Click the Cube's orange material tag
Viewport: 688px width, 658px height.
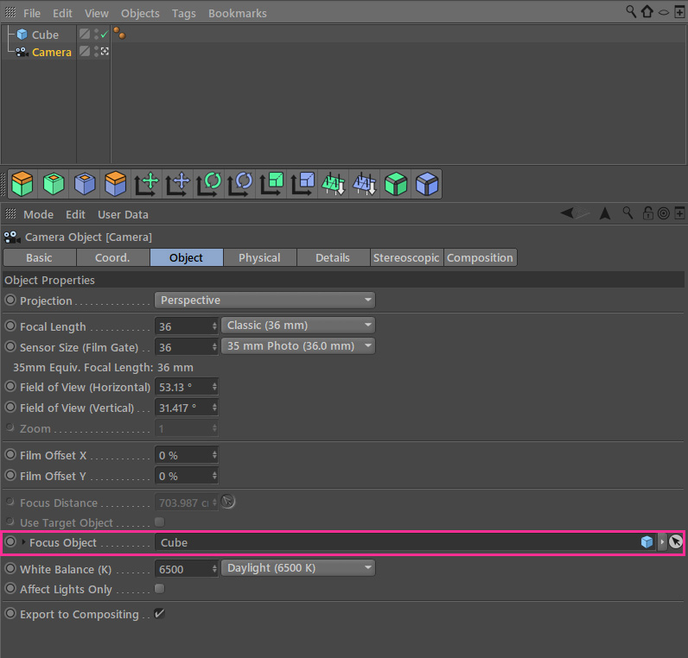pos(119,33)
